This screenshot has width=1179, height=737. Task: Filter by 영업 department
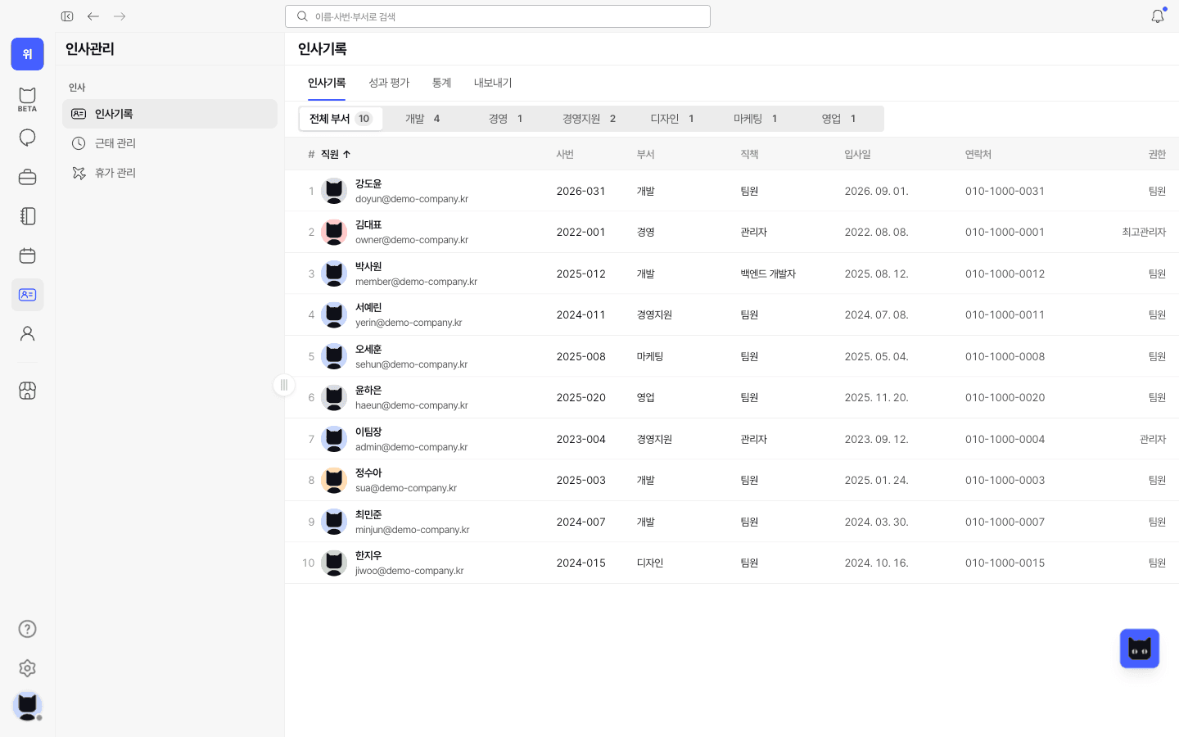tap(839, 119)
